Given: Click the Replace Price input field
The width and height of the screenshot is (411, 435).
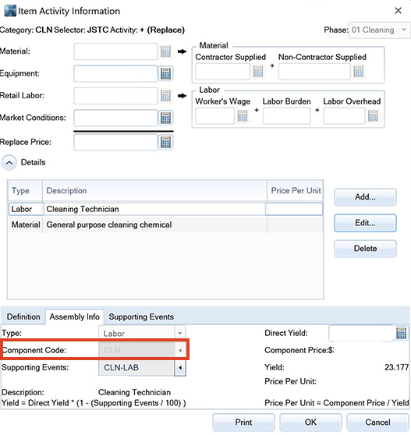Looking at the screenshot, I should click(x=115, y=143).
